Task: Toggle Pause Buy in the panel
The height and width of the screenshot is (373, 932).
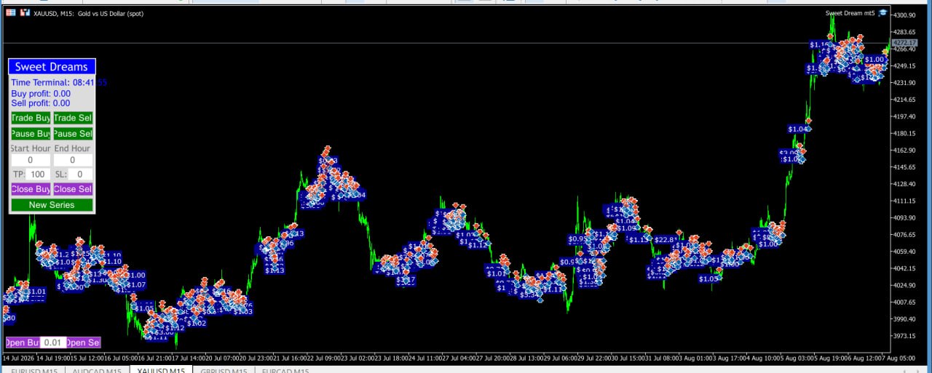Action: point(31,134)
